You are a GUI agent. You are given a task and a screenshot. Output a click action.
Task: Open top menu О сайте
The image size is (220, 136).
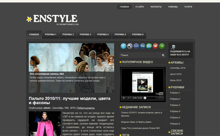click(x=140, y=7)
